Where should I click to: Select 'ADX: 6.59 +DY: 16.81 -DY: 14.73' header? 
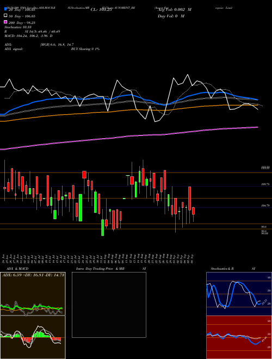click(33, 275)
